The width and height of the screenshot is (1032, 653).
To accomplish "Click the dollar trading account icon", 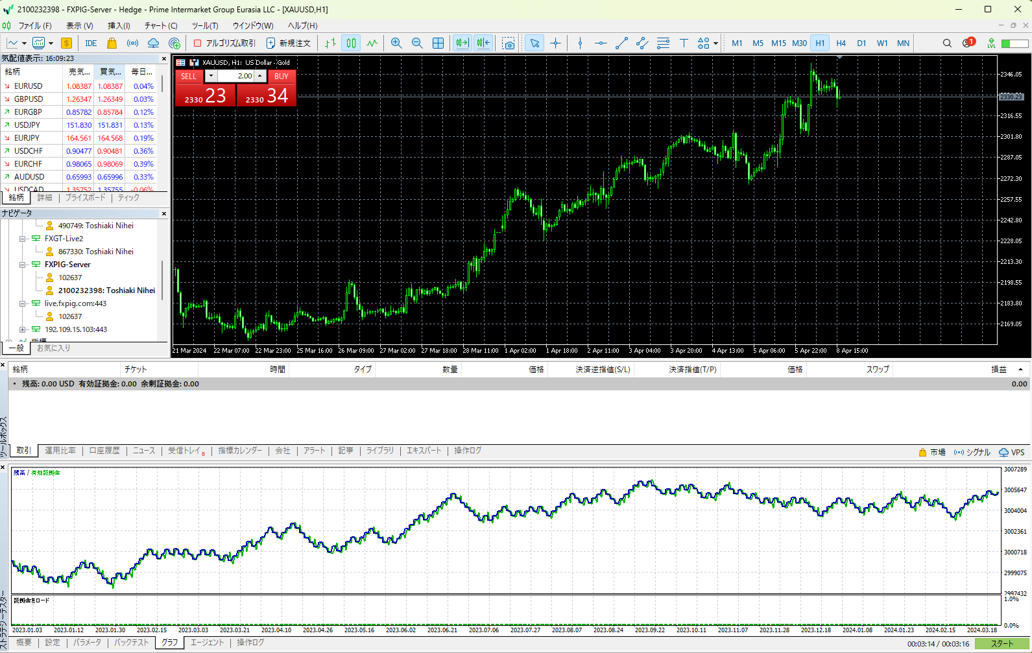I will click(x=66, y=43).
